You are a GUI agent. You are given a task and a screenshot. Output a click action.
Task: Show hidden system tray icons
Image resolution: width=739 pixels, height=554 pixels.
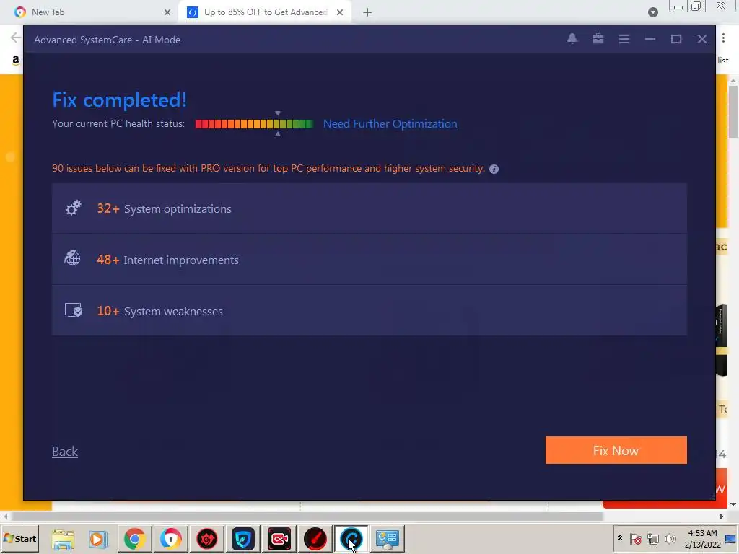pos(620,538)
